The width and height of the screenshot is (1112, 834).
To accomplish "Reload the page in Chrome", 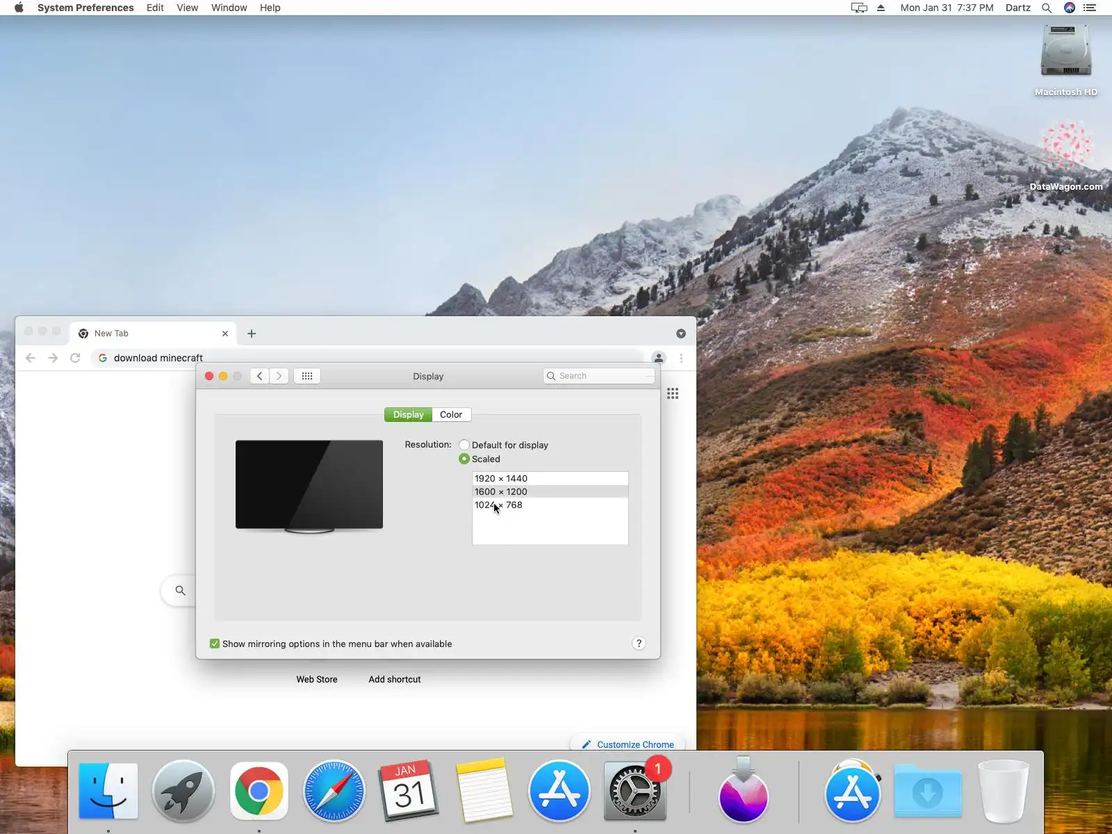I will pyautogui.click(x=75, y=358).
